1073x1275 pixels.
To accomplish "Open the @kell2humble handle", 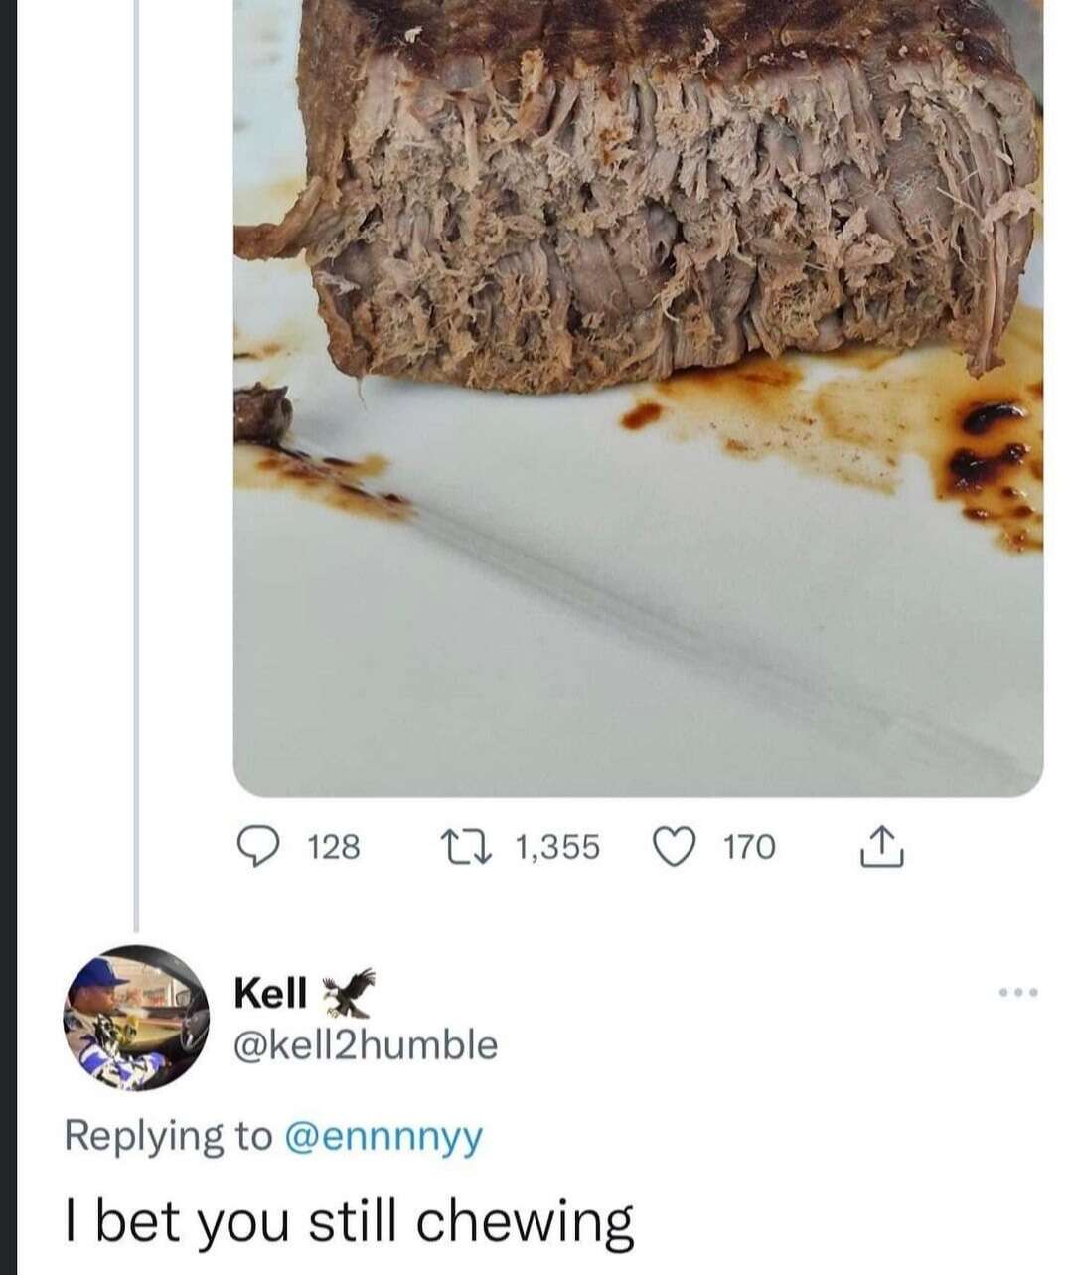I will (x=366, y=1044).
